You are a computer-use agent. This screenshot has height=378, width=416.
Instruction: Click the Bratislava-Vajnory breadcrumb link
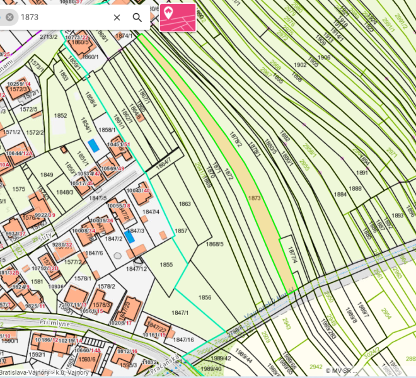(25, 373)
